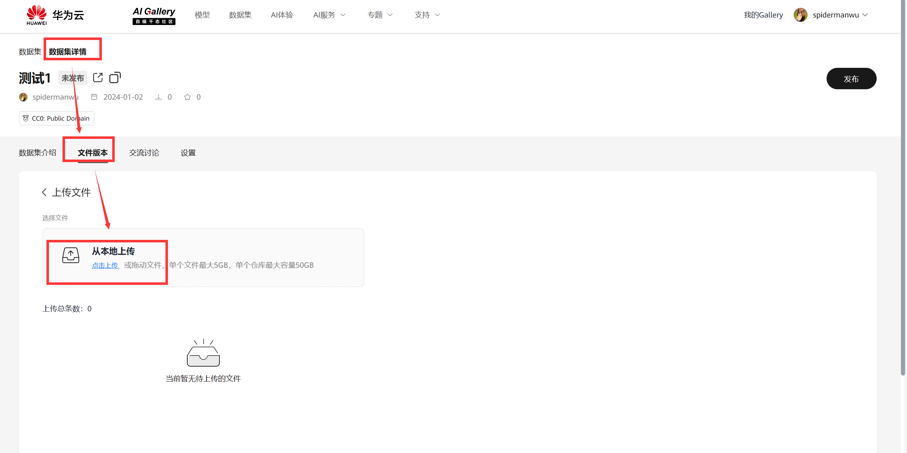The image size is (907, 453).
Task: Click the copy icon beside 未发布 badge
Action: (x=115, y=77)
